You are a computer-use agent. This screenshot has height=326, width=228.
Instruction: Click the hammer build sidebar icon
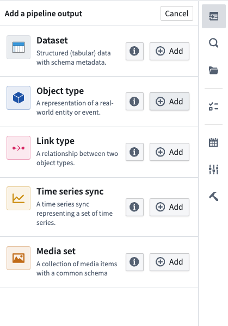(214, 196)
